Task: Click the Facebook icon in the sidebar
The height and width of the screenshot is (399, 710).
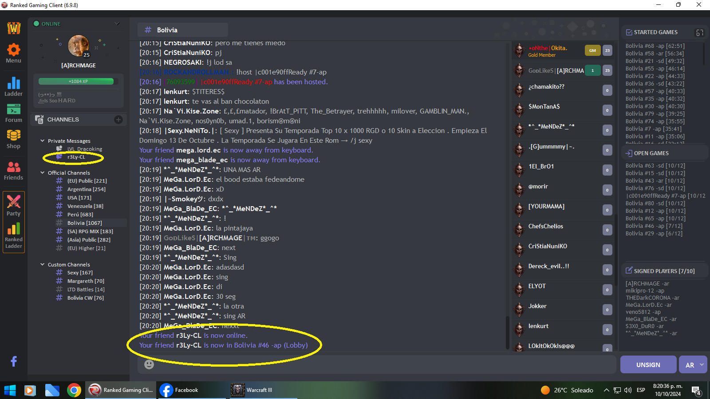Action: [14, 361]
